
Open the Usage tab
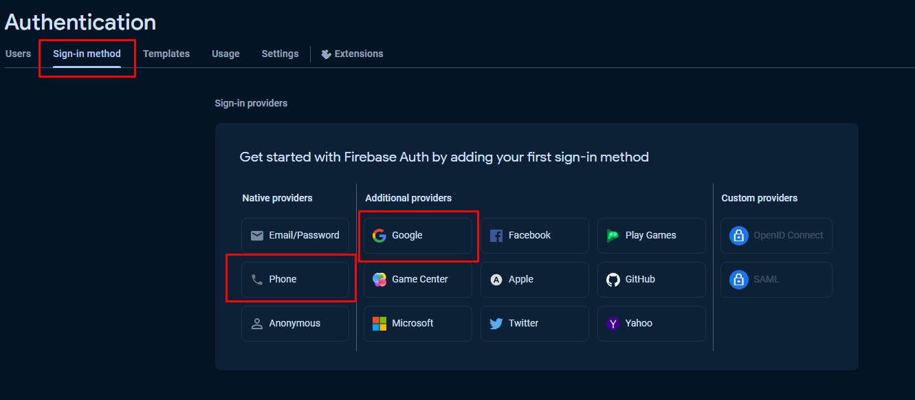click(225, 54)
